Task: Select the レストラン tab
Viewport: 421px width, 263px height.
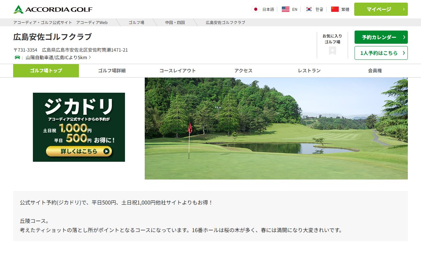Action: [x=309, y=71]
